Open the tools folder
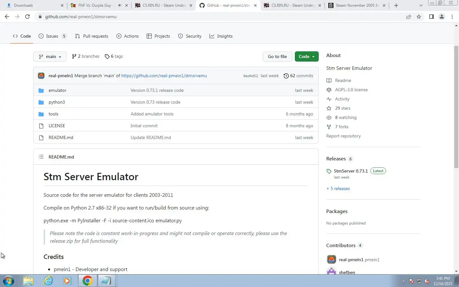The image size is (459, 287). [54, 114]
